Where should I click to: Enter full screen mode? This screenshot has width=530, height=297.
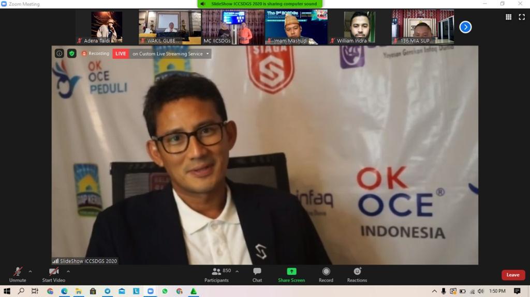tap(522, 17)
